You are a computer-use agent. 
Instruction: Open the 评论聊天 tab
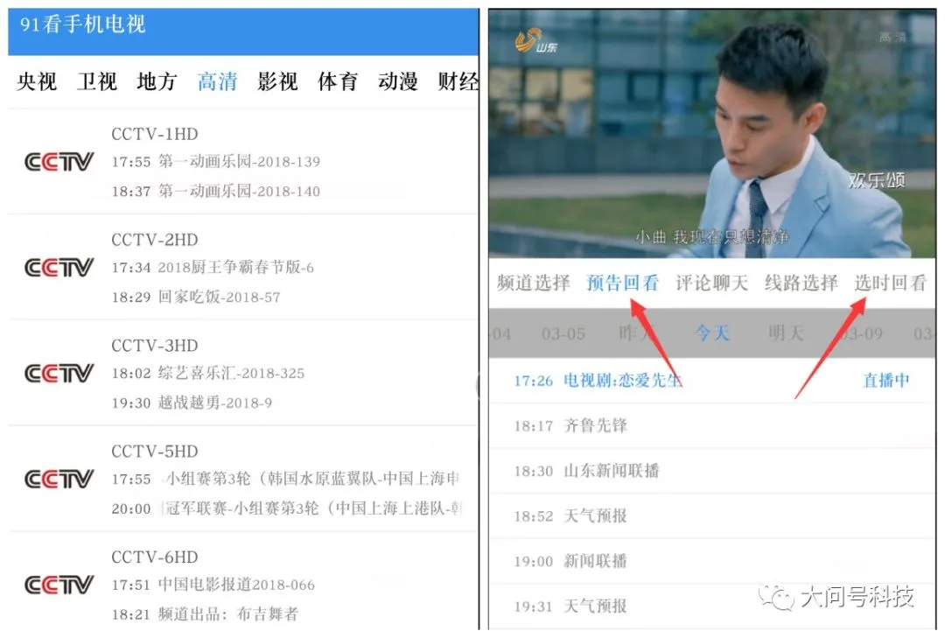[711, 282]
